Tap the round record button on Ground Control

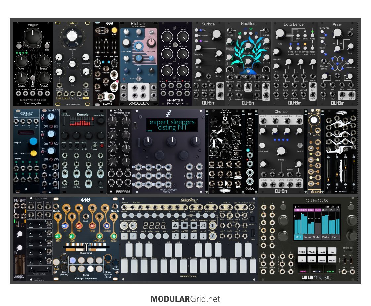[x=194, y=225]
